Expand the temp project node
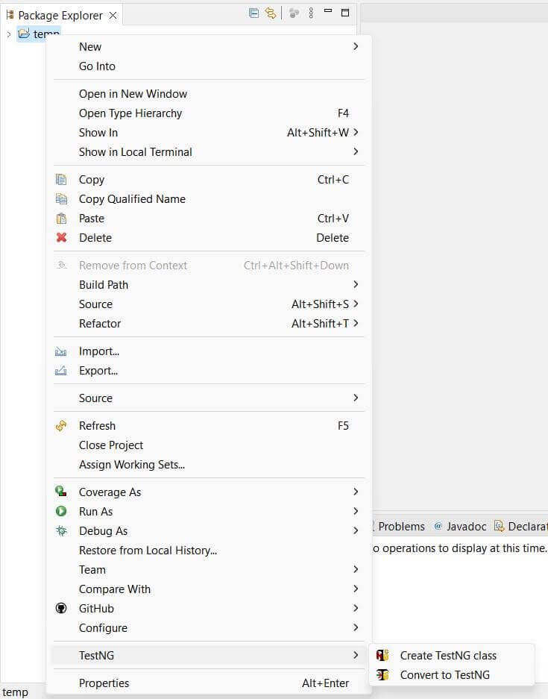 tap(8, 34)
